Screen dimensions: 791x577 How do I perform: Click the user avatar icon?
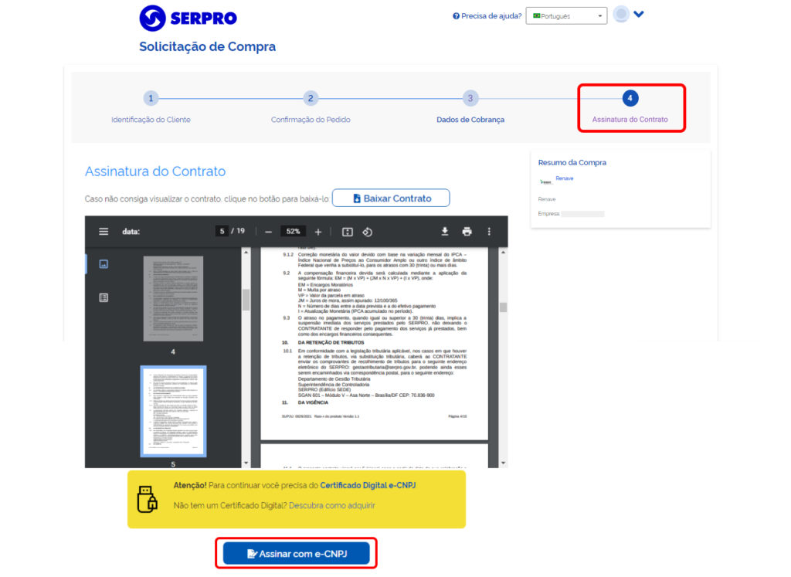[x=621, y=14]
